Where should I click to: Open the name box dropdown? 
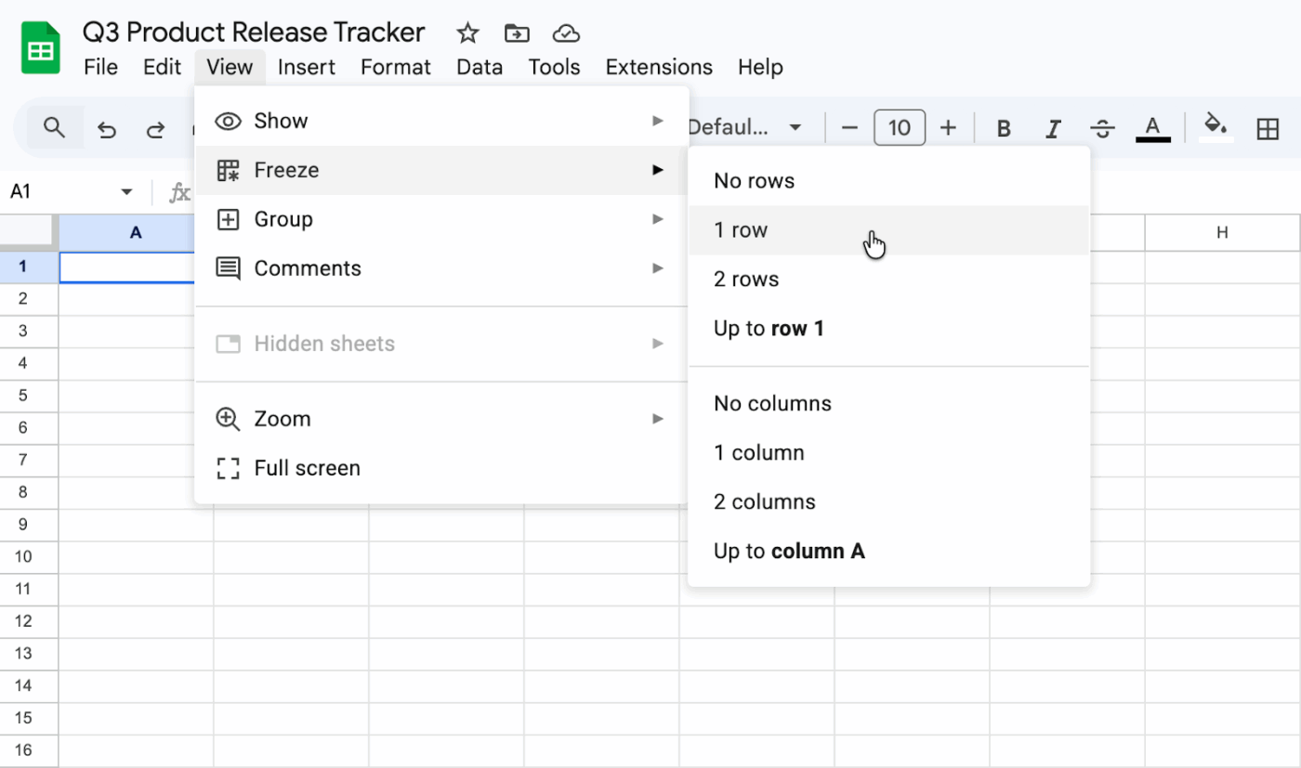tap(126, 191)
